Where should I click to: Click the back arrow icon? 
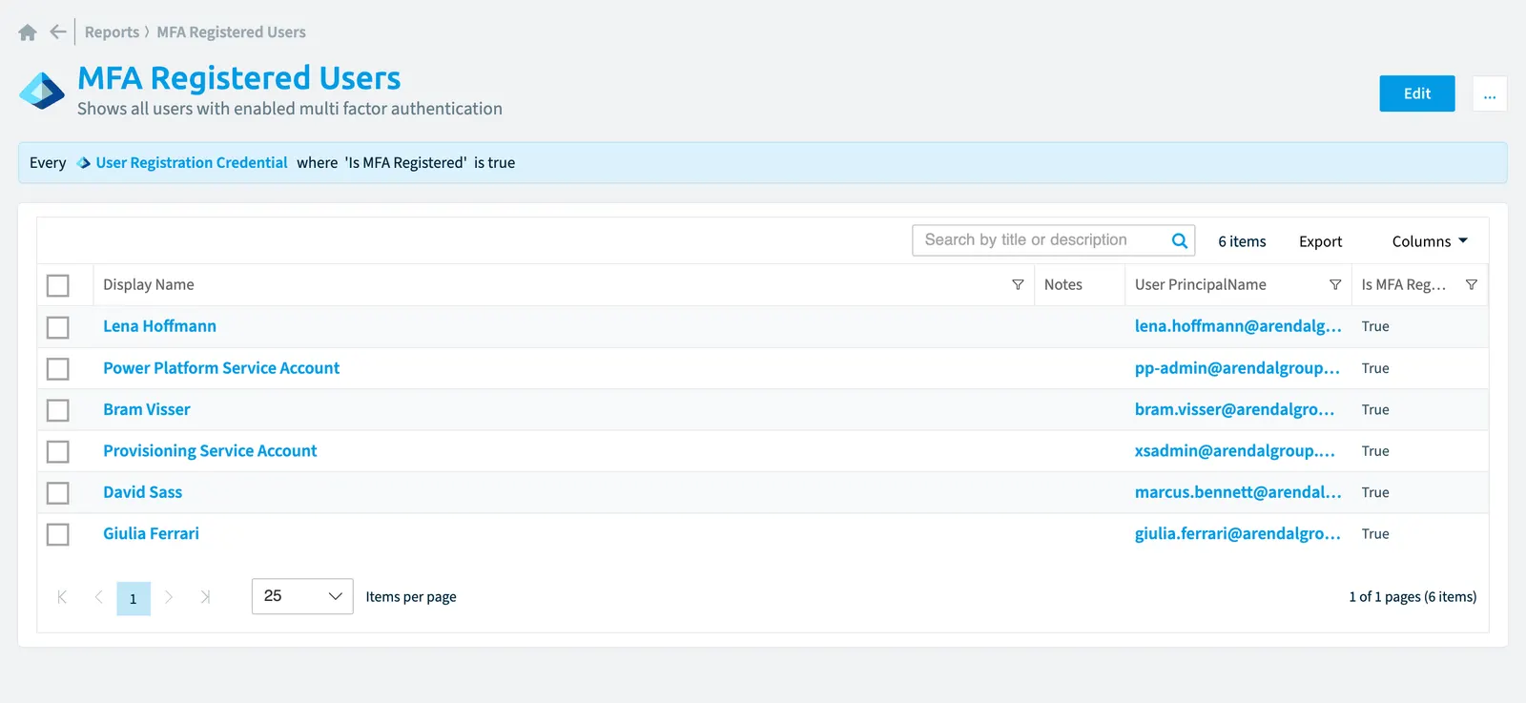[58, 32]
